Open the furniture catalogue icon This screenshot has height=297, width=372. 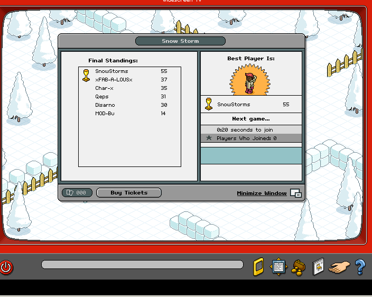(318, 267)
